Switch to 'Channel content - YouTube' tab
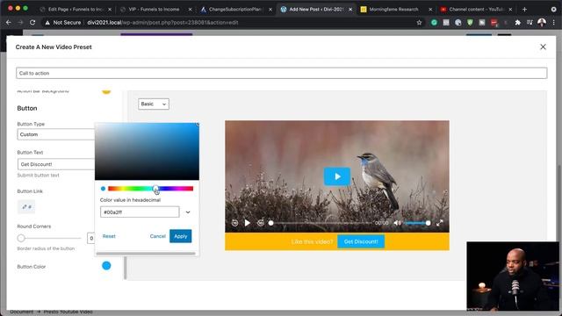The width and height of the screenshot is (562, 316). (x=477, y=10)
